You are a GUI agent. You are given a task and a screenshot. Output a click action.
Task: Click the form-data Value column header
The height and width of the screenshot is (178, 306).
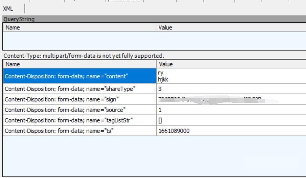pos(231,64)
